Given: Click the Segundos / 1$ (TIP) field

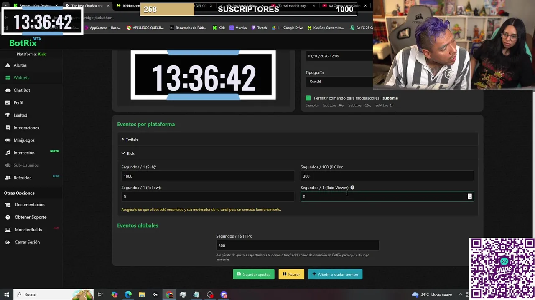Looking at the screenshot, I should point(298,245).
